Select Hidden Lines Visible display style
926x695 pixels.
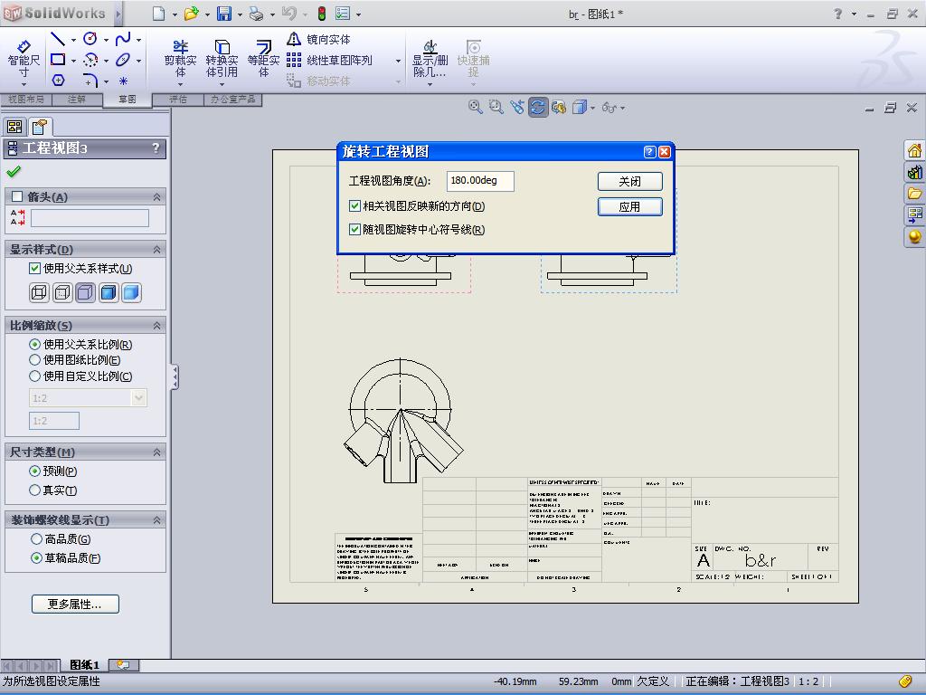coord(62,292)
